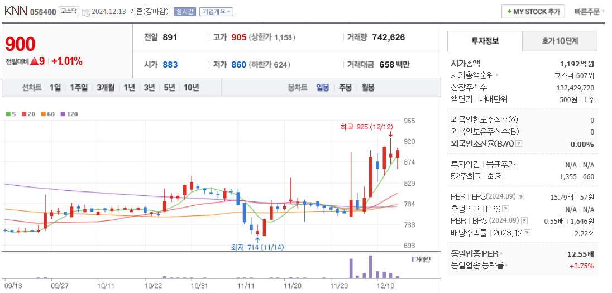Screen dimensions: 612x293
Task: Click the 거래대금 value 658 백만
Action: coord(395,64)
